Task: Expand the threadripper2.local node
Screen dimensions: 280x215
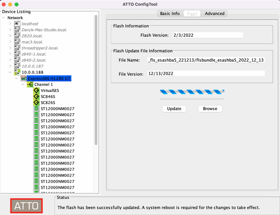Action: [x=10, y=48]
